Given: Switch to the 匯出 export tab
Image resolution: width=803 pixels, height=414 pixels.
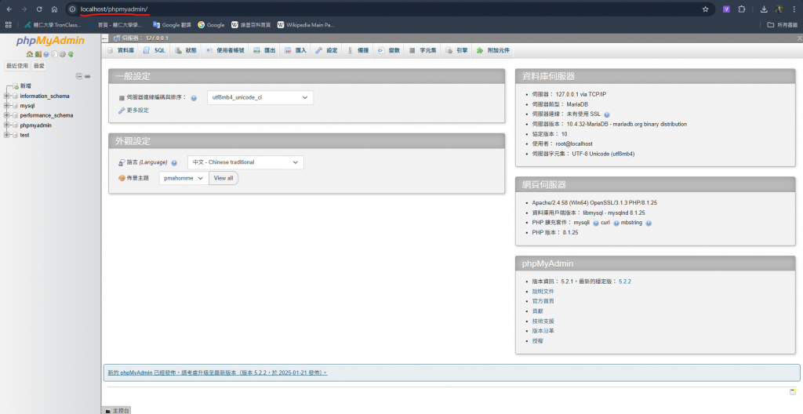Looking at the screenshot, I should pyautogui.click(x=264, y=50).
